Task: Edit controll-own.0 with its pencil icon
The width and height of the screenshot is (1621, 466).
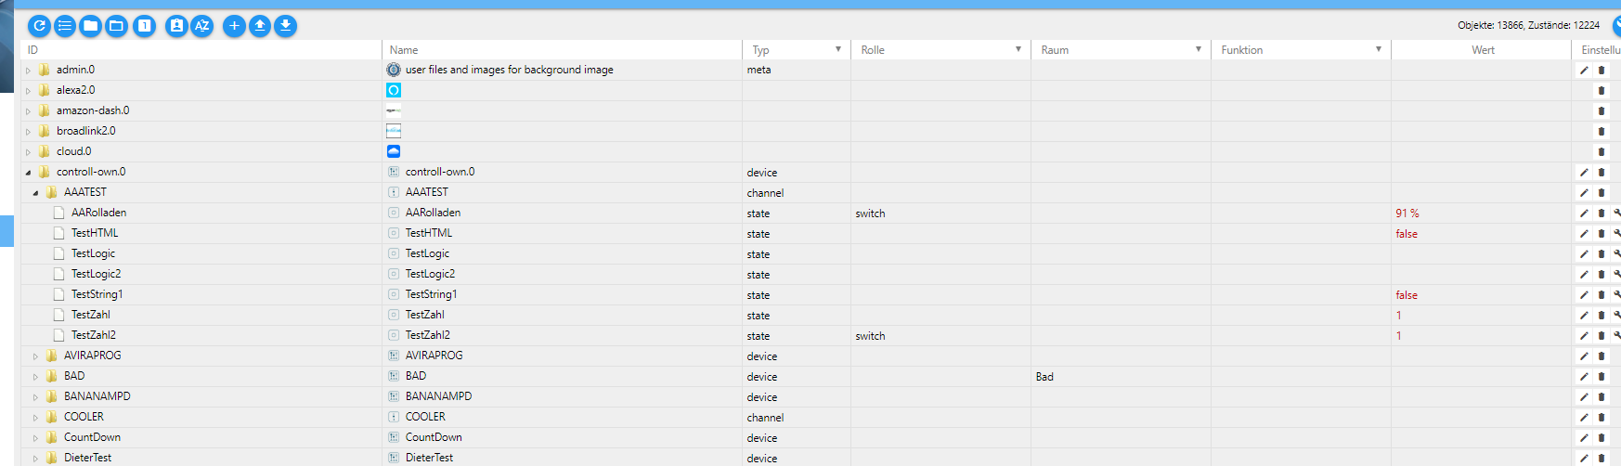Action: (1584, 172)
